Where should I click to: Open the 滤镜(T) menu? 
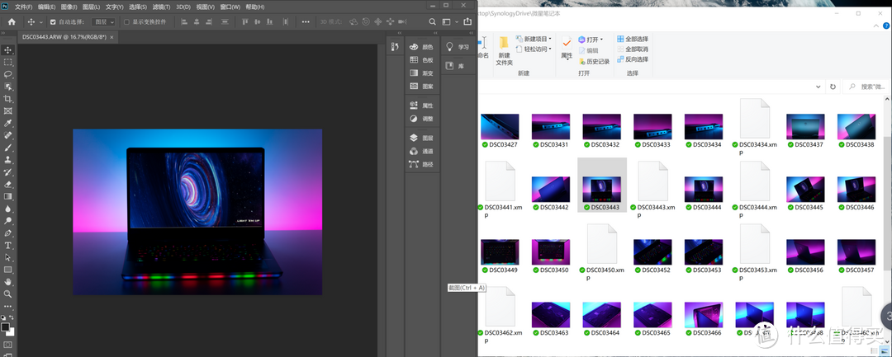click(161, 7)
